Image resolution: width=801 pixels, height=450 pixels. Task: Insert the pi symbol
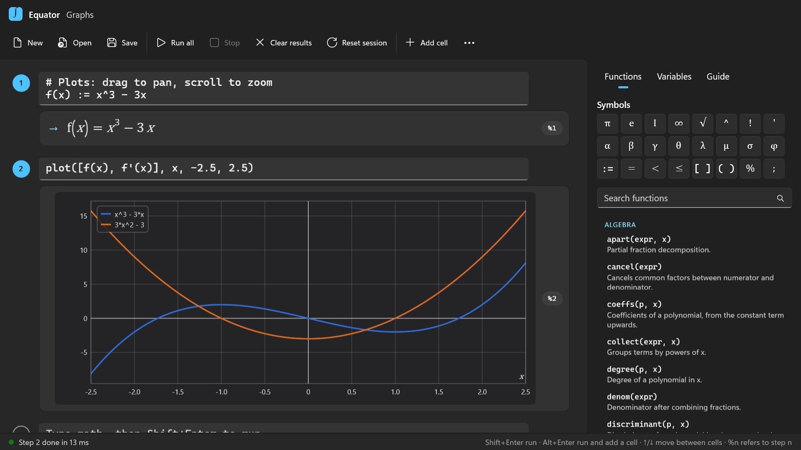point(607,123)
